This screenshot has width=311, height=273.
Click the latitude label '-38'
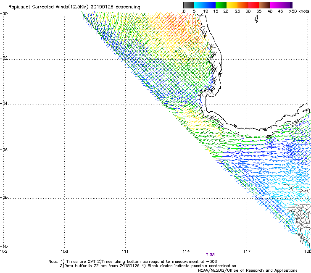point(4,197)
